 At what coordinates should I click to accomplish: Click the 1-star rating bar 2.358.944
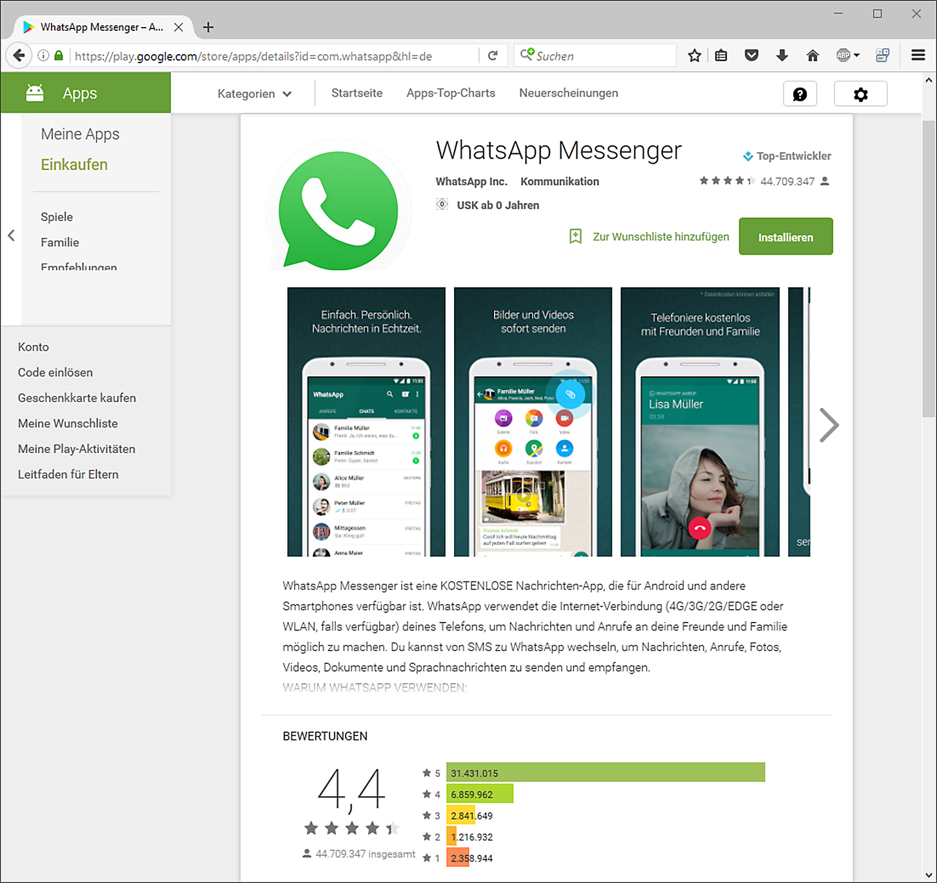point(458,858)
